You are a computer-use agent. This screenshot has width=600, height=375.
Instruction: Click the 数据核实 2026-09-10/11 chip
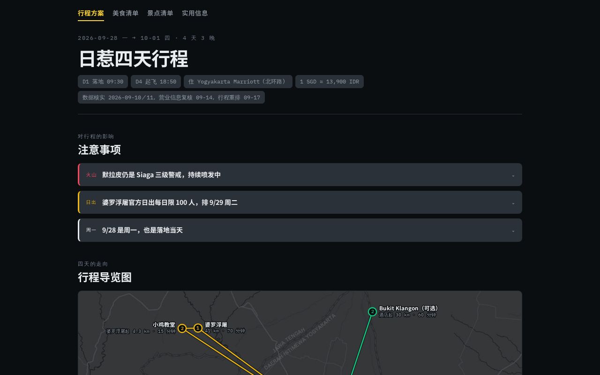click(171, 97)
